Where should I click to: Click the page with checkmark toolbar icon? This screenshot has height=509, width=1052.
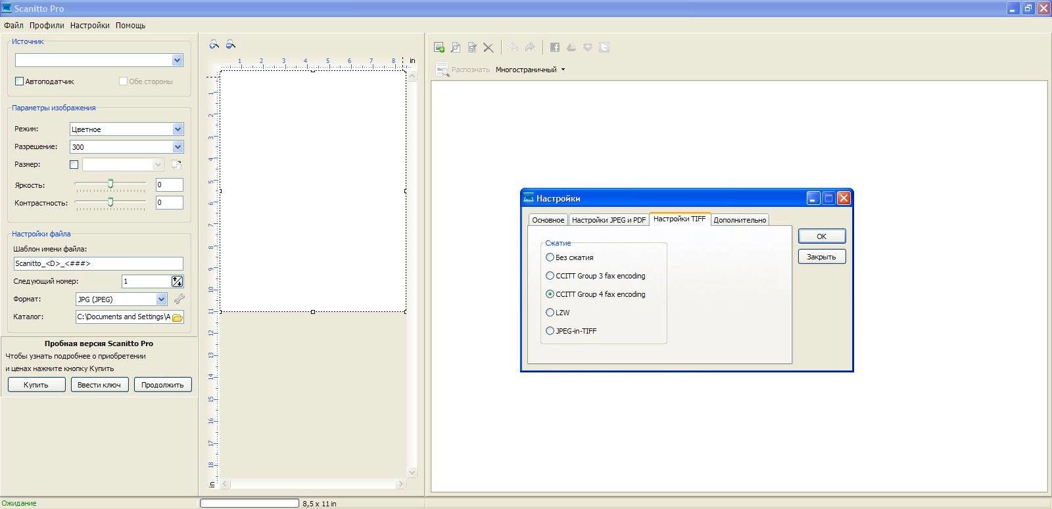pyautogui.click(x=472, y=47)
